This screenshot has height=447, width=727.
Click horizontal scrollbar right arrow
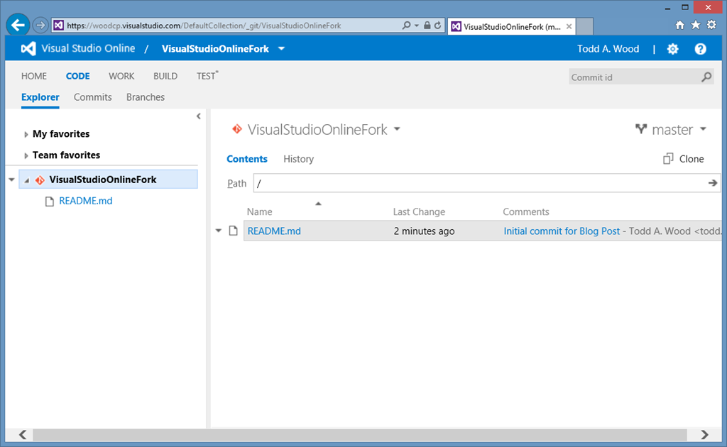pos(705,434)
